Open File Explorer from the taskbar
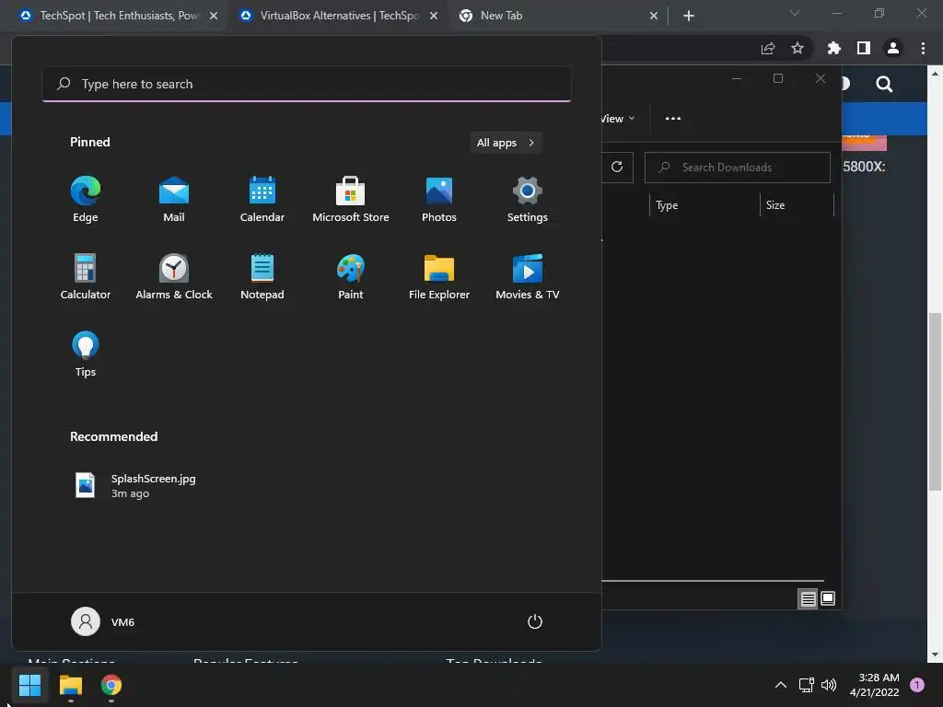The height and width of the screenshot is (707, 943). [x=70, y=685]
